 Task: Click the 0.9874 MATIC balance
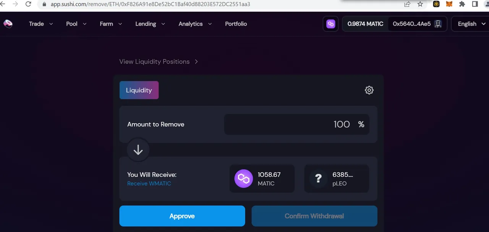click(x=365, y=24)
